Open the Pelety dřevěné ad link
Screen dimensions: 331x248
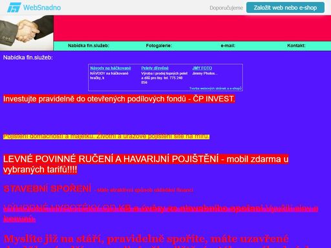pos(155,68)
